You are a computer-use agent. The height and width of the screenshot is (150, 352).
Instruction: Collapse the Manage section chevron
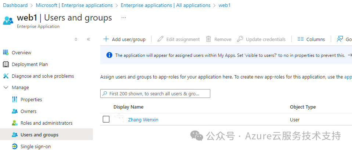[6, 88]
